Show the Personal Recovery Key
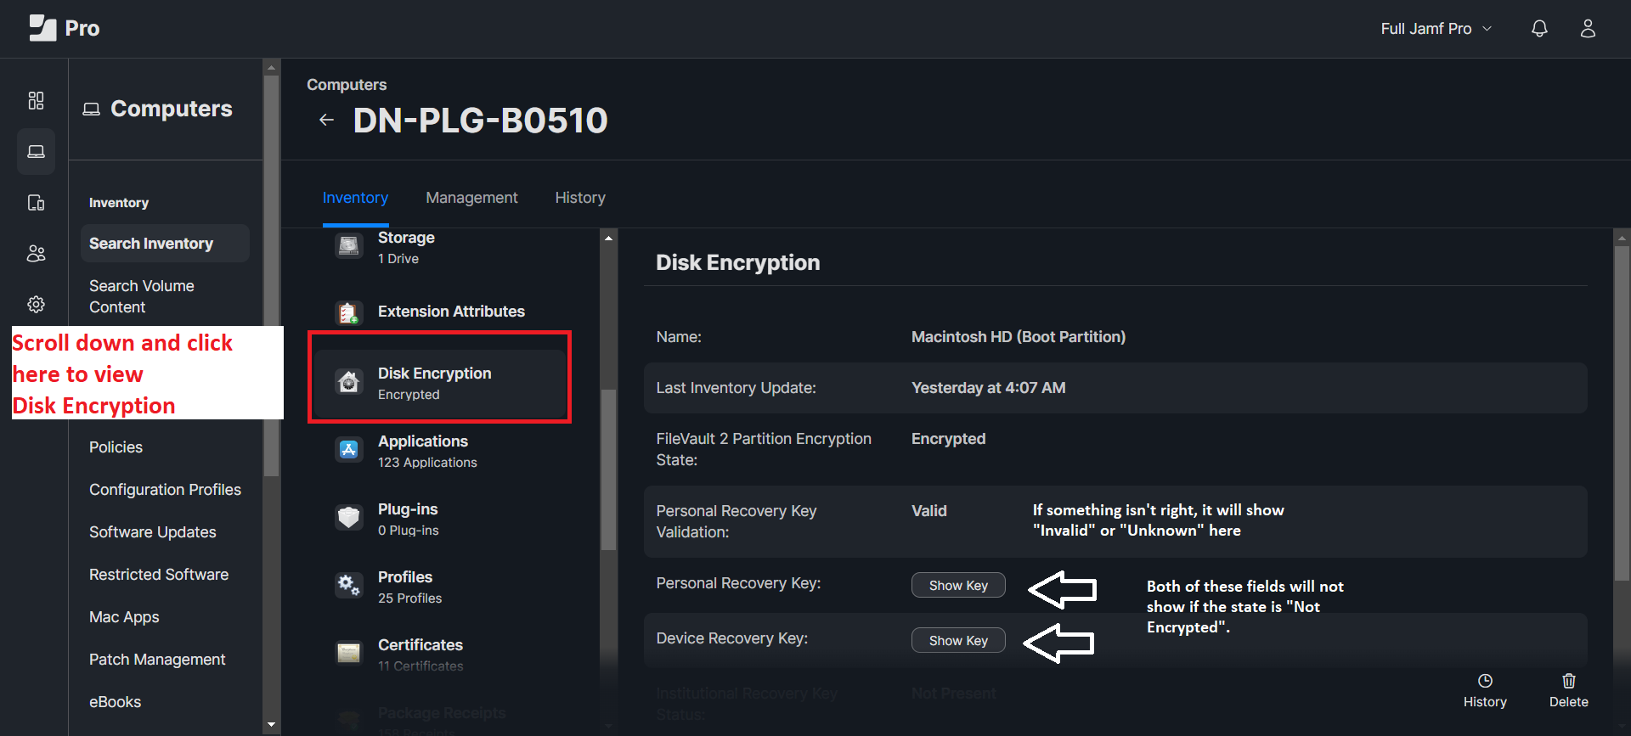 pyautogui.click(x=957, y=585)
